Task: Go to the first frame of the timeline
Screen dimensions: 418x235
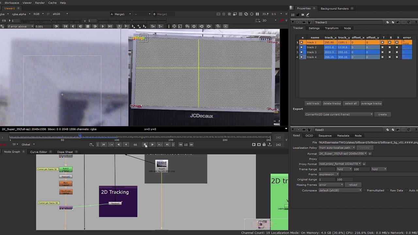Action: click(x=104, y=145)
